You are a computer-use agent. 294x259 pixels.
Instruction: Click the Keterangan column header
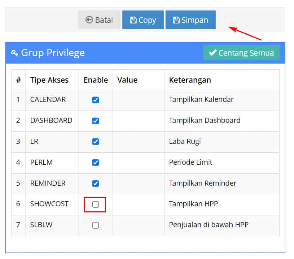[190, 80]
